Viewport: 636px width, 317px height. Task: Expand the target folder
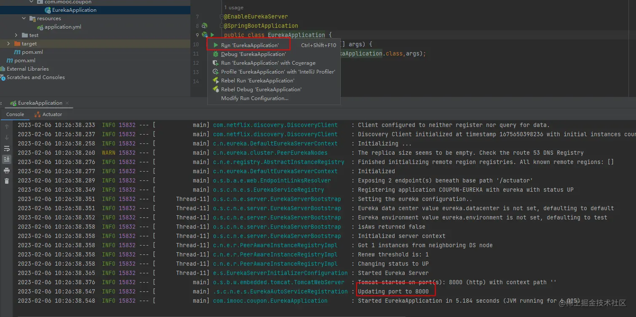pos(9,44)
